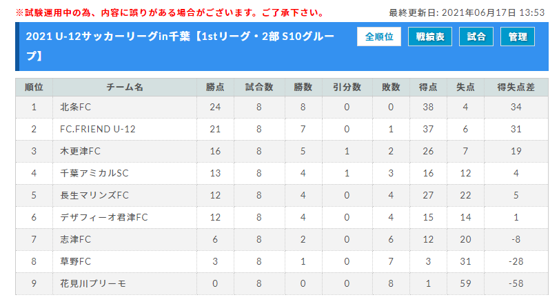This screenshot has width=559, height=304.
Task: Switch to the 戦績表 tab
Action: pyautogui.click(x=430, y=37)
